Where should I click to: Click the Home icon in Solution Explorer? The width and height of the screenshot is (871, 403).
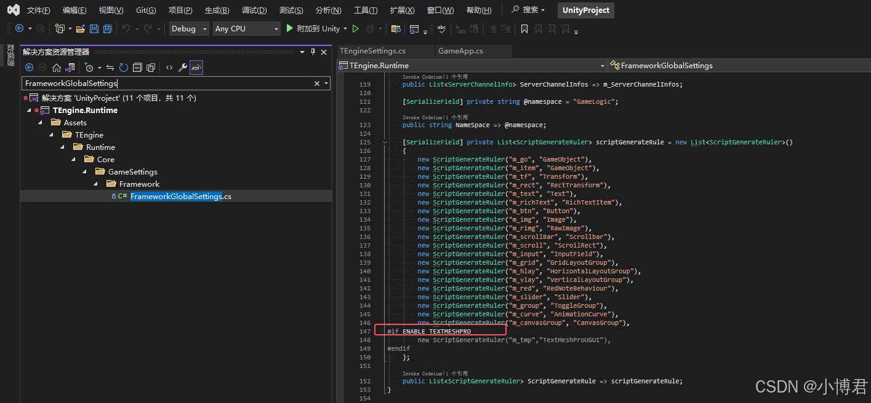click(57, 68)
